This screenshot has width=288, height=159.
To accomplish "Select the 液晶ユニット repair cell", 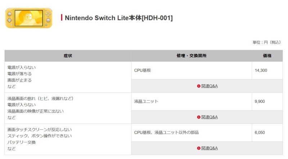I will pos(192,101).
